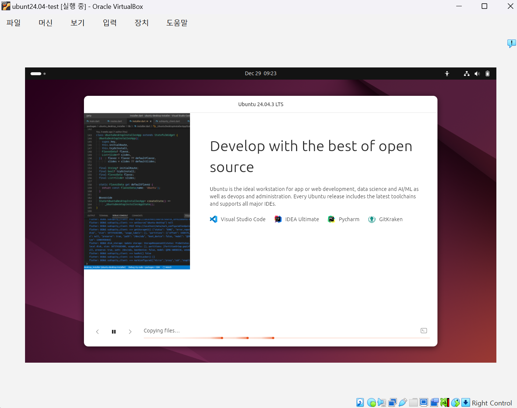517x408 pixels.
Task: Open the 입력 menu
Action: pos(110,23)
